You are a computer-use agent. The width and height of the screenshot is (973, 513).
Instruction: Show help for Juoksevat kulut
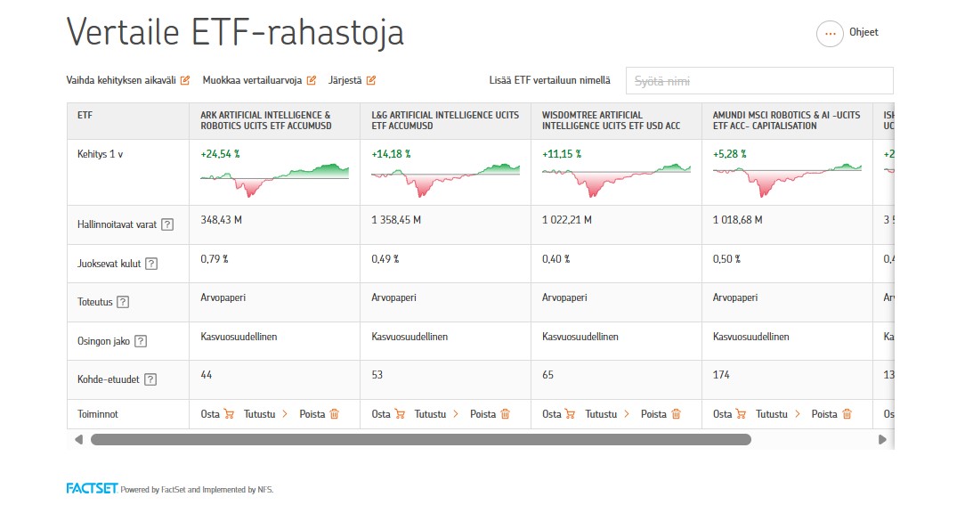click(151, 264)
